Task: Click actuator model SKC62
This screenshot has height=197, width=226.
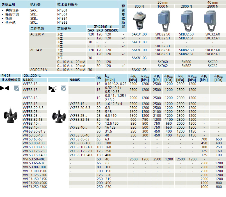Action: click(x=213, y=66)
